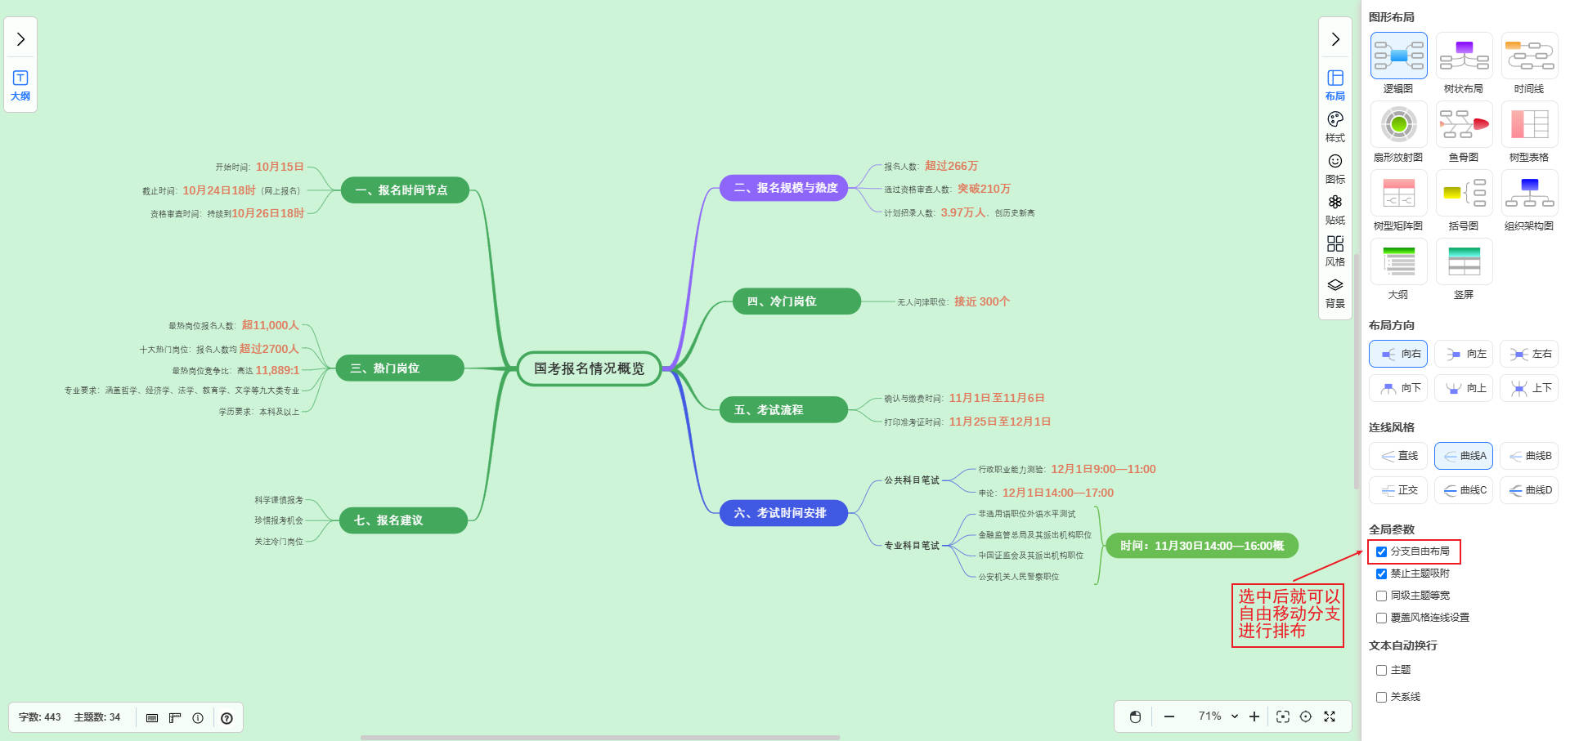The image size is (1570, 741).
Task: Switch to the 大纲 outline view tab
Action: (x=20, y=85)
